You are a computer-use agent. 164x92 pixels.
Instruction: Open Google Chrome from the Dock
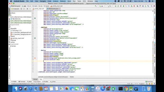[x=126, y=89]
